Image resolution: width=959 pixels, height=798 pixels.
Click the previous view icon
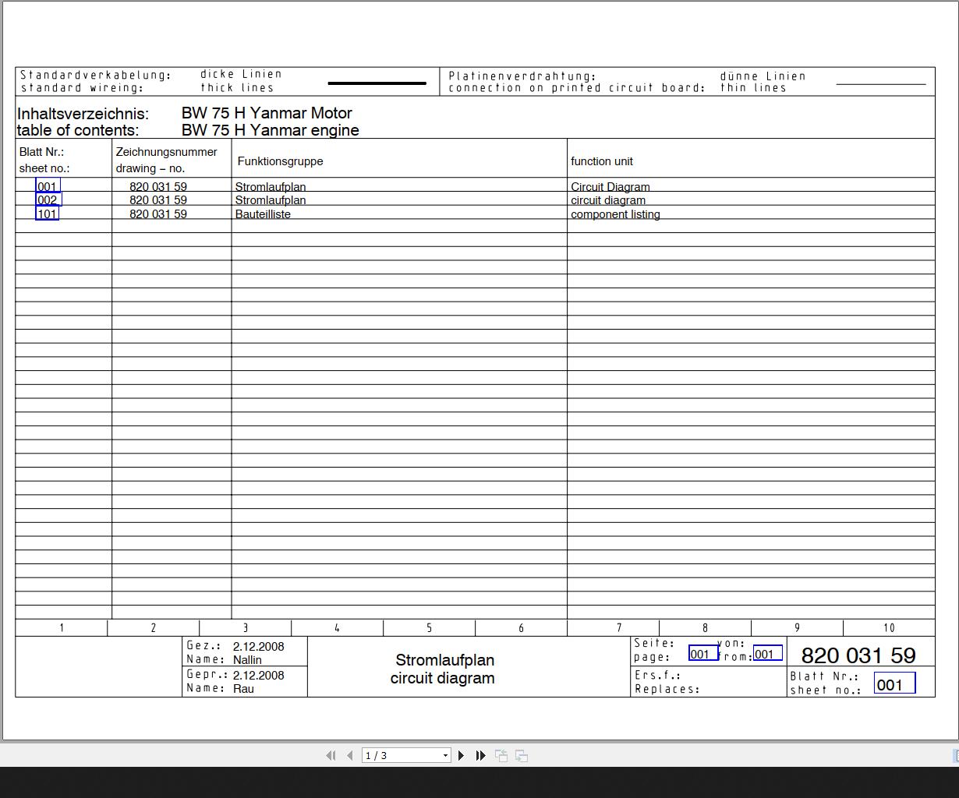501,755
